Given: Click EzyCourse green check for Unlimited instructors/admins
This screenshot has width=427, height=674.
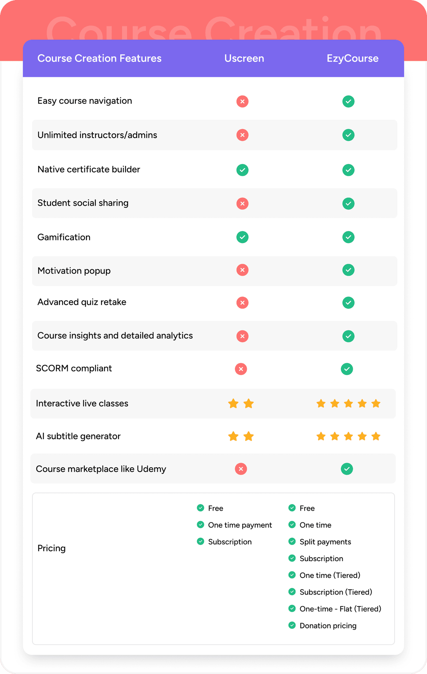Looking at the screenshot, I should click(348, 135).
